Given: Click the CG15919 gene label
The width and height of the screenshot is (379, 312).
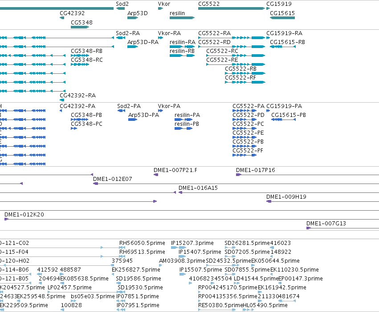Looking at the screenshot, I should click(x=279, y=4).
